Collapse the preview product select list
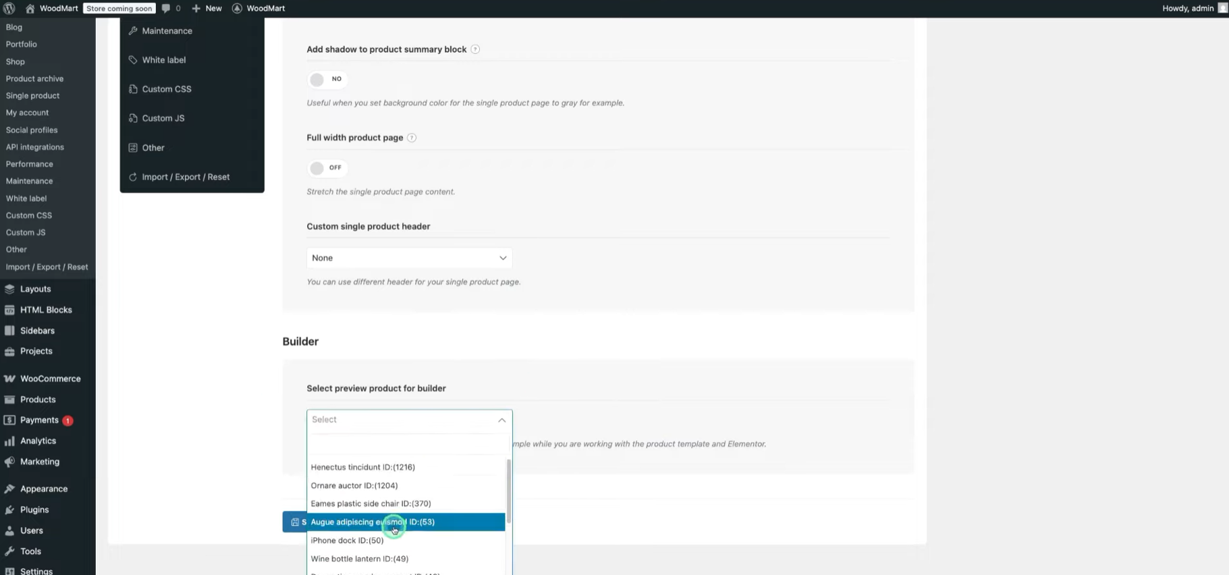 click(501, 420)
